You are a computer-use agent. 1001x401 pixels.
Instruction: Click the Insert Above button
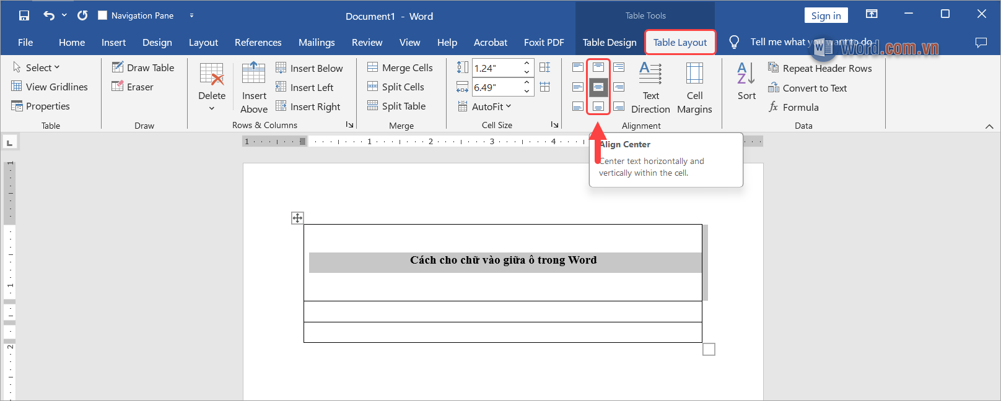(254, 87)
